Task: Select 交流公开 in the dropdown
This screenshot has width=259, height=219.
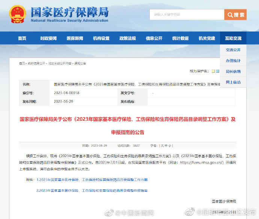Action: click(233, 50)
